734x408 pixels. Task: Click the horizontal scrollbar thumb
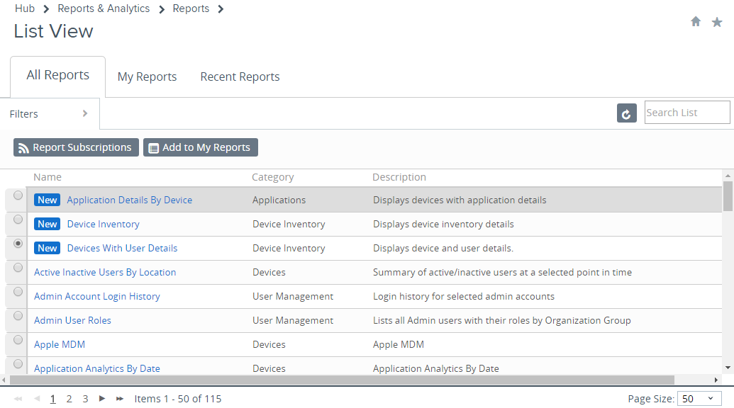[342, 380]
